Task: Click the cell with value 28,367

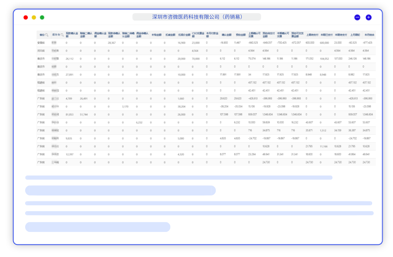Action: pos(112,43)
